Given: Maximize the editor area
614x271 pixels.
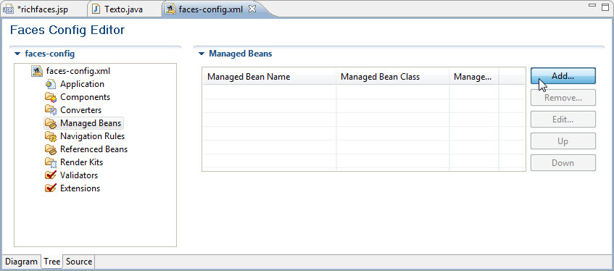Looking at the screenshot, I should 605,7.
